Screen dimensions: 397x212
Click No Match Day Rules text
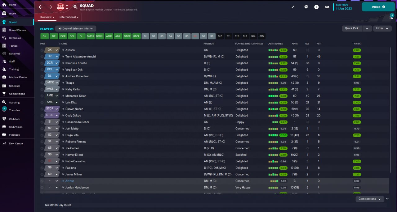(58, 205)
